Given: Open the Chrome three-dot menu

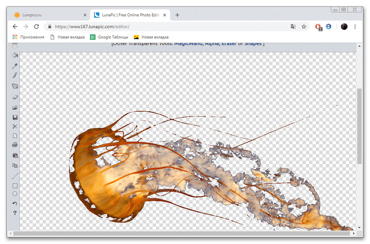Looking at the screenshot, I should 355,27.
